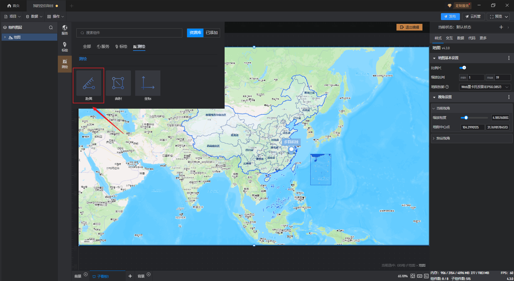Click the 退出编辑 exit editing button

coord(409,27)
